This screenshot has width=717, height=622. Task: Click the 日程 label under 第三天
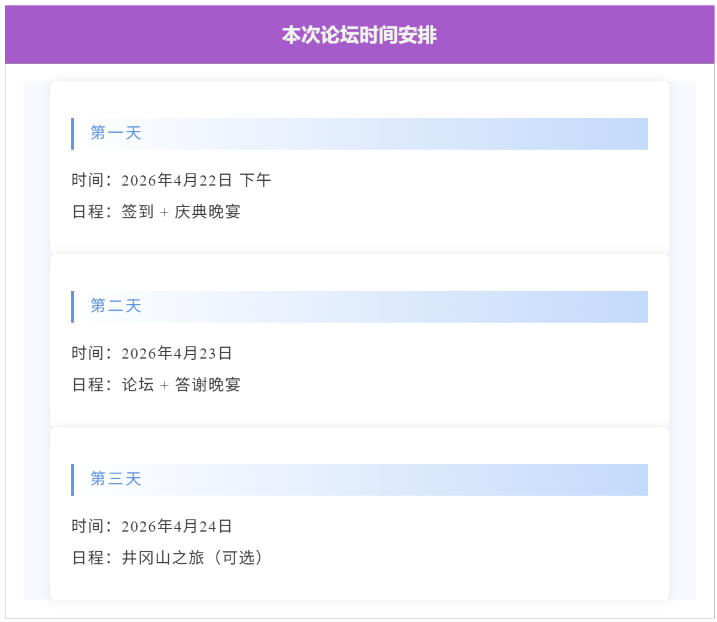coord(88,558)
